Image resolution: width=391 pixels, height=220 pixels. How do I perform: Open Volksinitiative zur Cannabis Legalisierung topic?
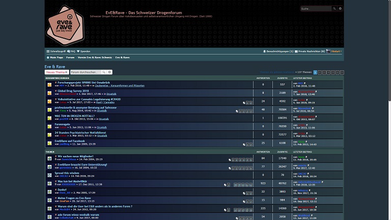tap(89, 99)
